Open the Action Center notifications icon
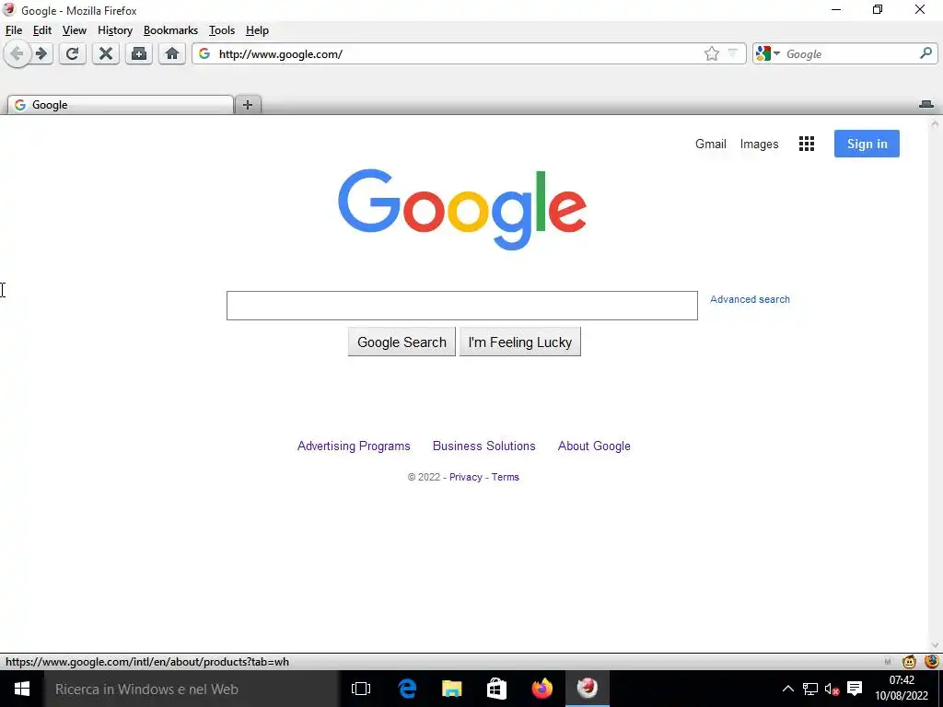Screen dimensions: 943x707 [x=854, y=689]
